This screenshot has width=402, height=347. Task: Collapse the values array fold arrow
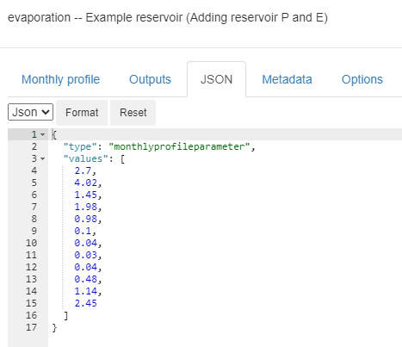[x=43, y=158]
